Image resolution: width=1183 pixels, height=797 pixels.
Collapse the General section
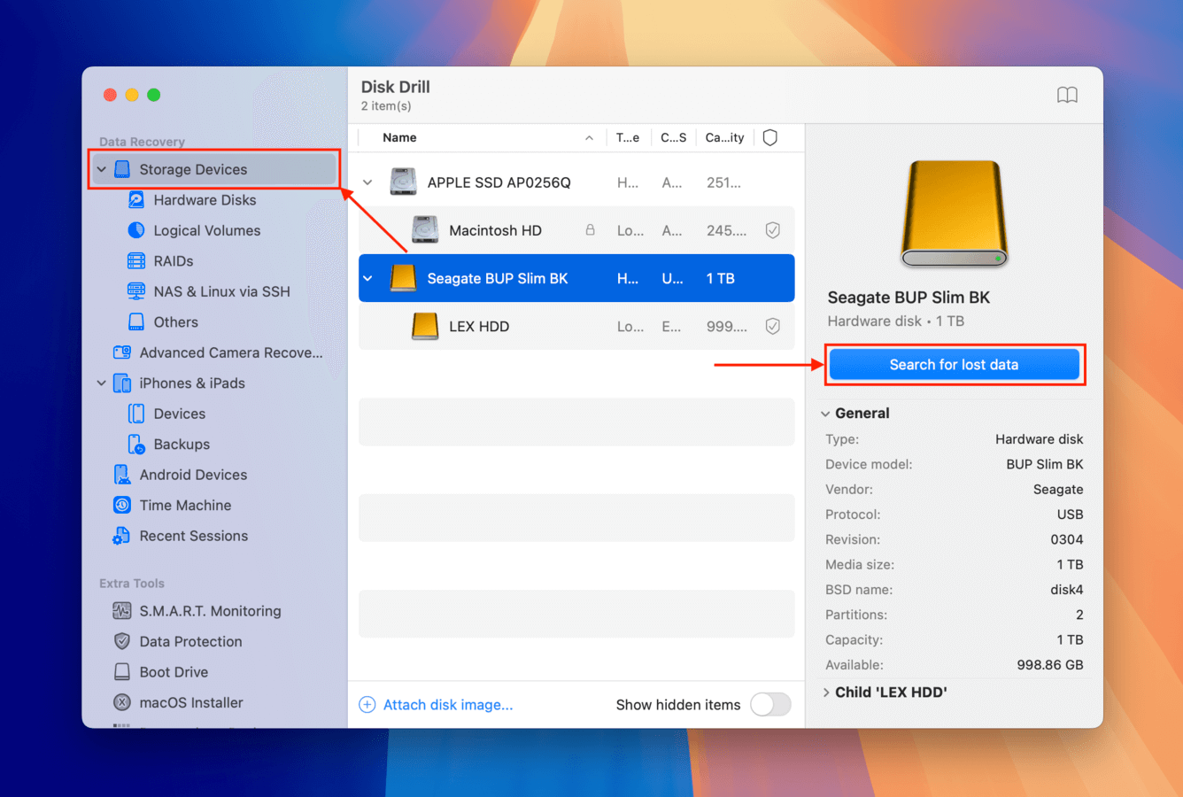point(825,414)
